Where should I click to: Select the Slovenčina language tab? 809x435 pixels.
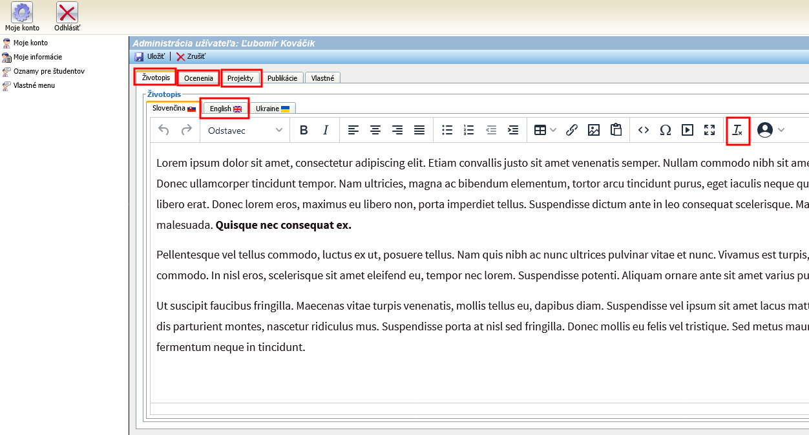point(174,108)
